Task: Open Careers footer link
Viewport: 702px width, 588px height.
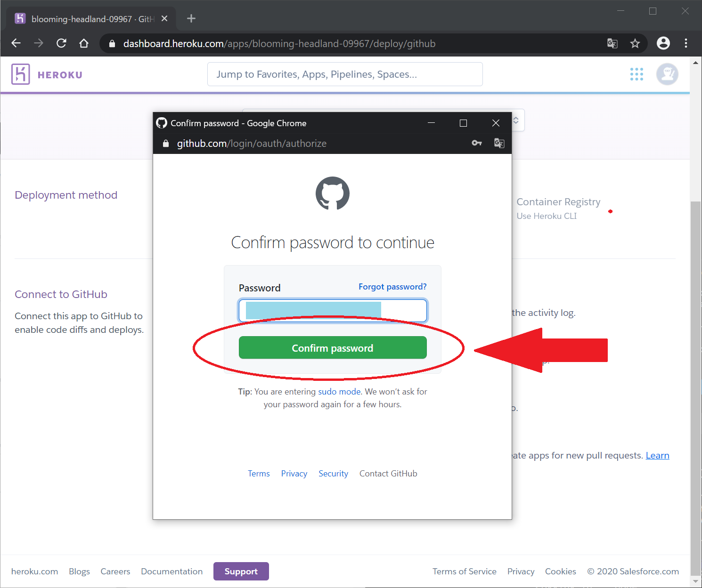Action: click(x=115, y=571)
